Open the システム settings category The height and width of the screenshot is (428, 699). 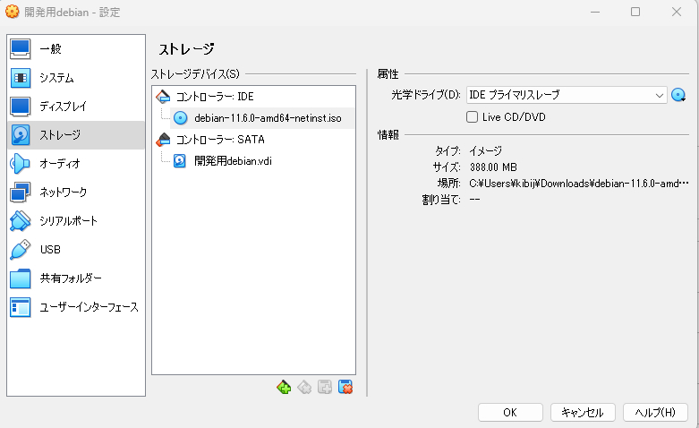coord(76,78)
